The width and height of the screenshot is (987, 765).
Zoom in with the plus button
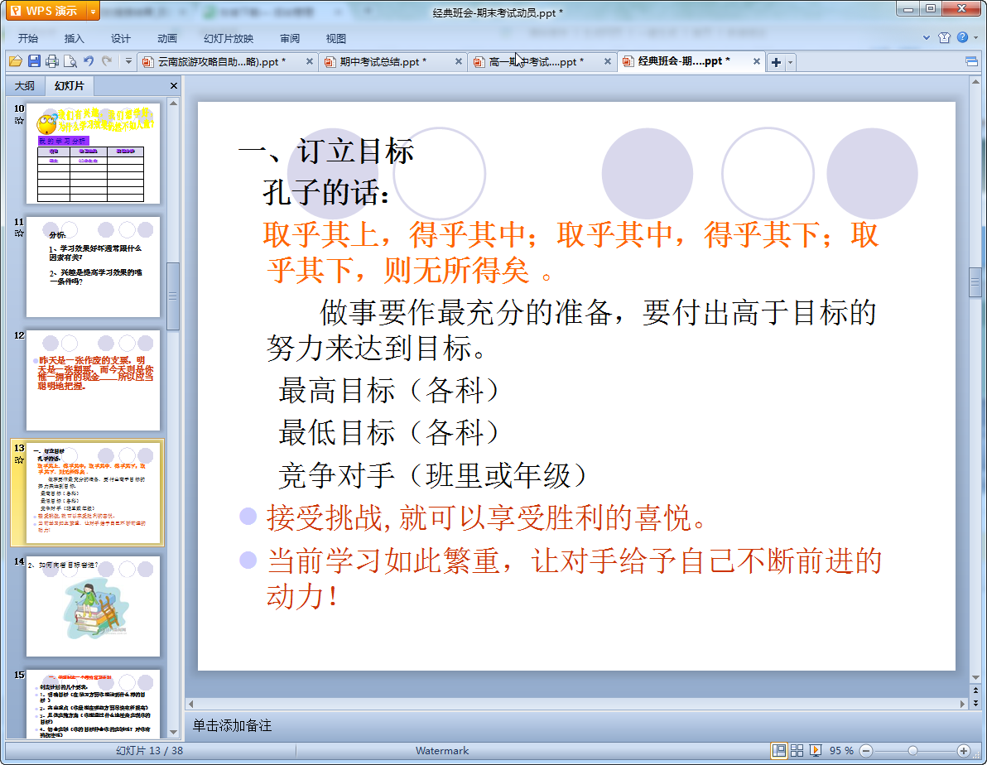tap(964, 751)
